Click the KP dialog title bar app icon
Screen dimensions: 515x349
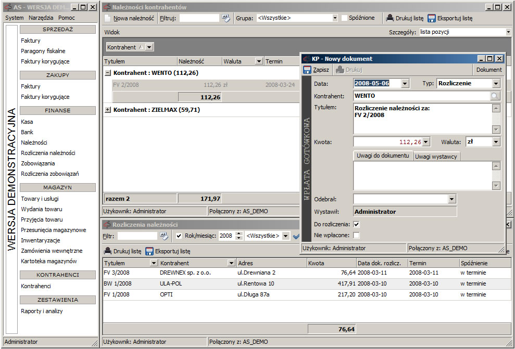(x=307, y=59)
